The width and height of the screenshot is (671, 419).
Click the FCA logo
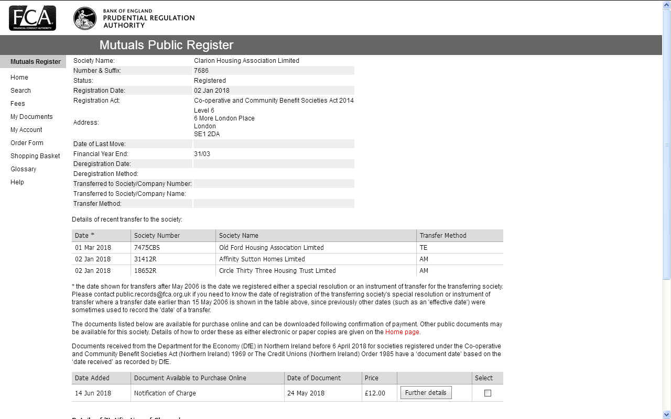tap(33, 18)
